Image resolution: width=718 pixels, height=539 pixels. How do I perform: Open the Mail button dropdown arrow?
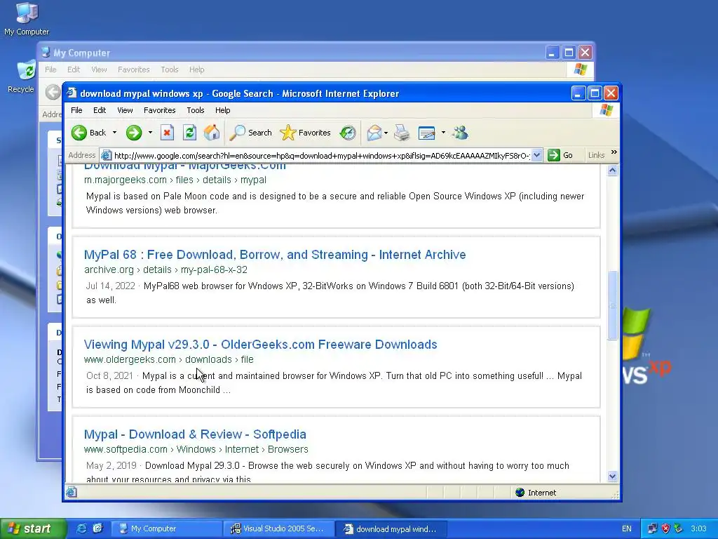(386, 133)
